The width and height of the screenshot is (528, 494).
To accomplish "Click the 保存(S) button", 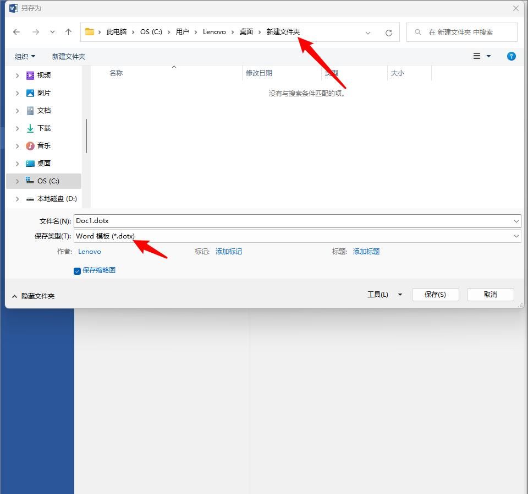I will [435, 294].
